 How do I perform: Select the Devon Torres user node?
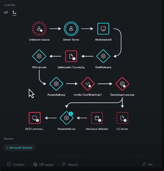[71, 29]
